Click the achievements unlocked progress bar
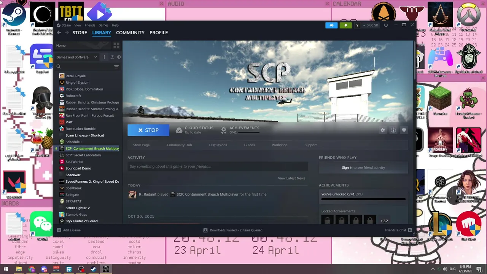Viewport: 487px width, 274px height. point(363,199)
